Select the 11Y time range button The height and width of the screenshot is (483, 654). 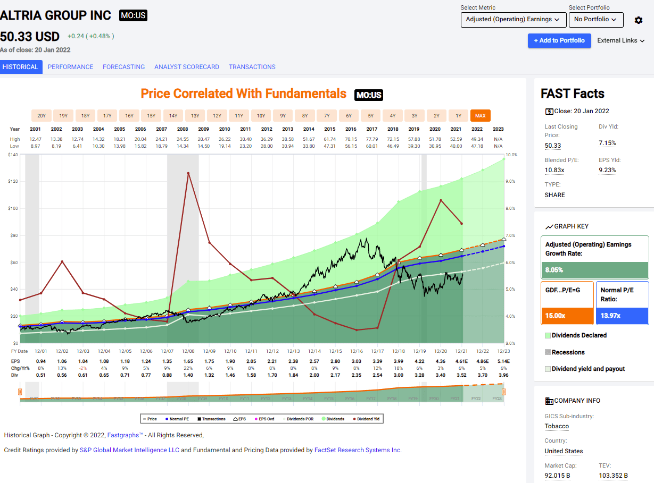click(239, 116)
